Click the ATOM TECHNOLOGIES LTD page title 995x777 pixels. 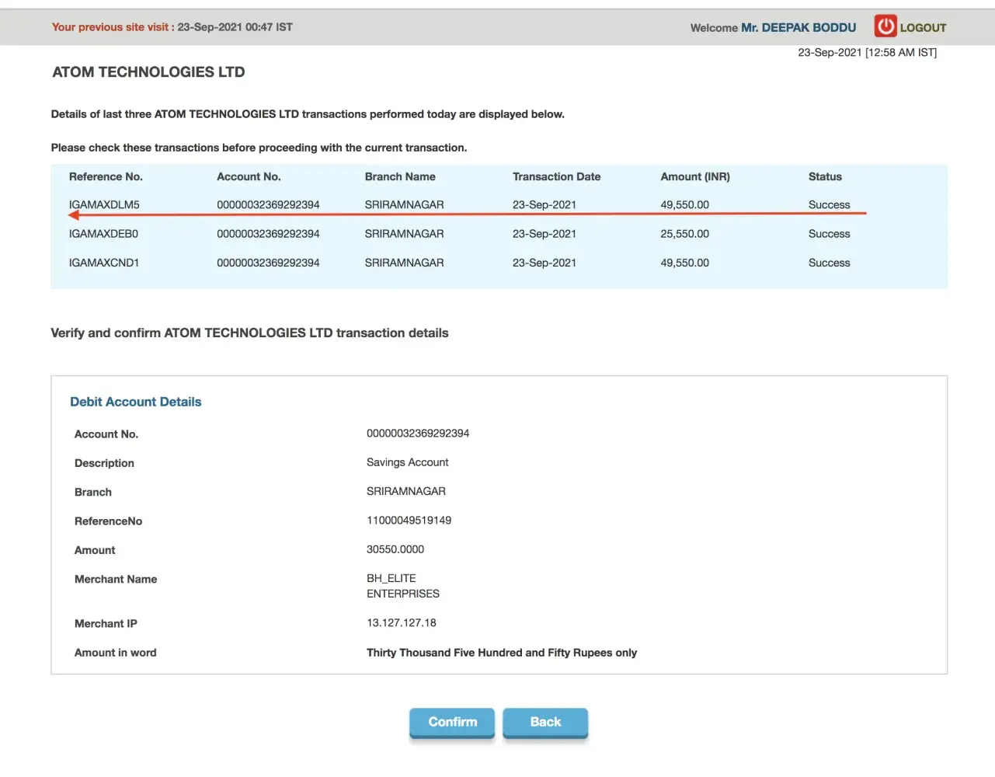point(148,72)
